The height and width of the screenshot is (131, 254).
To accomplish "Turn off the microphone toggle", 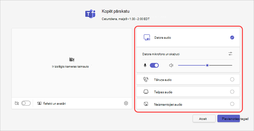I will pos(154,65).
